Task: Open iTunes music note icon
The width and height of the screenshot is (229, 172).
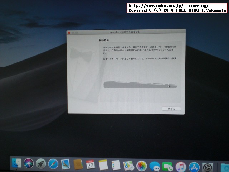Action: [181, 167]
